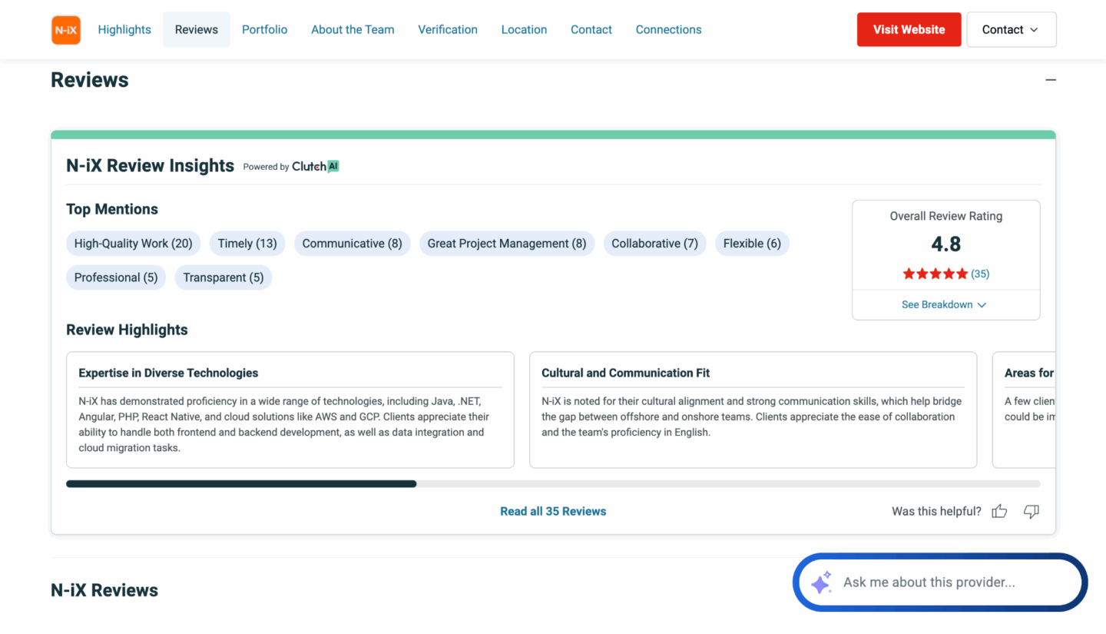Click the thumbs down icon
This screenshot has height=634, width=1106.
click(x=1031, y=511)
